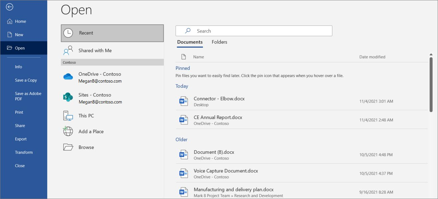Sort files by Date modified header

pos(372,57)
